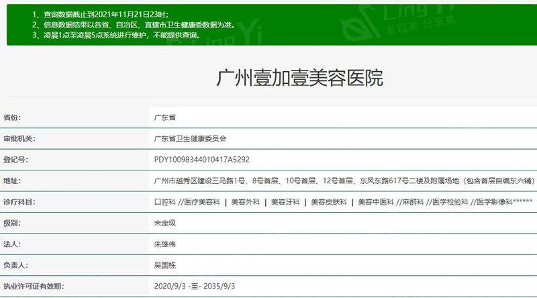
Task: Select the 负责人 label
Action: [15, 265]
